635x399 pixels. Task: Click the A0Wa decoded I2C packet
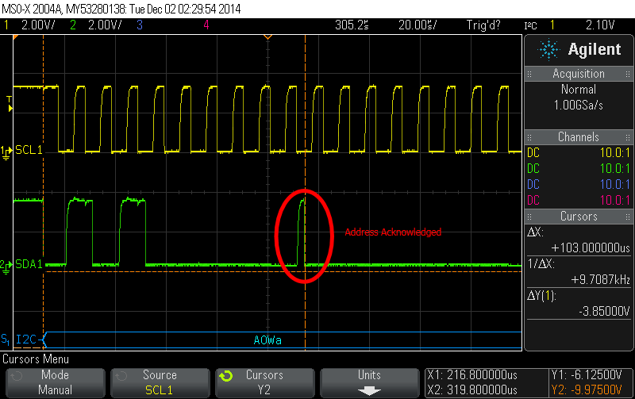(x=267, y=340)
